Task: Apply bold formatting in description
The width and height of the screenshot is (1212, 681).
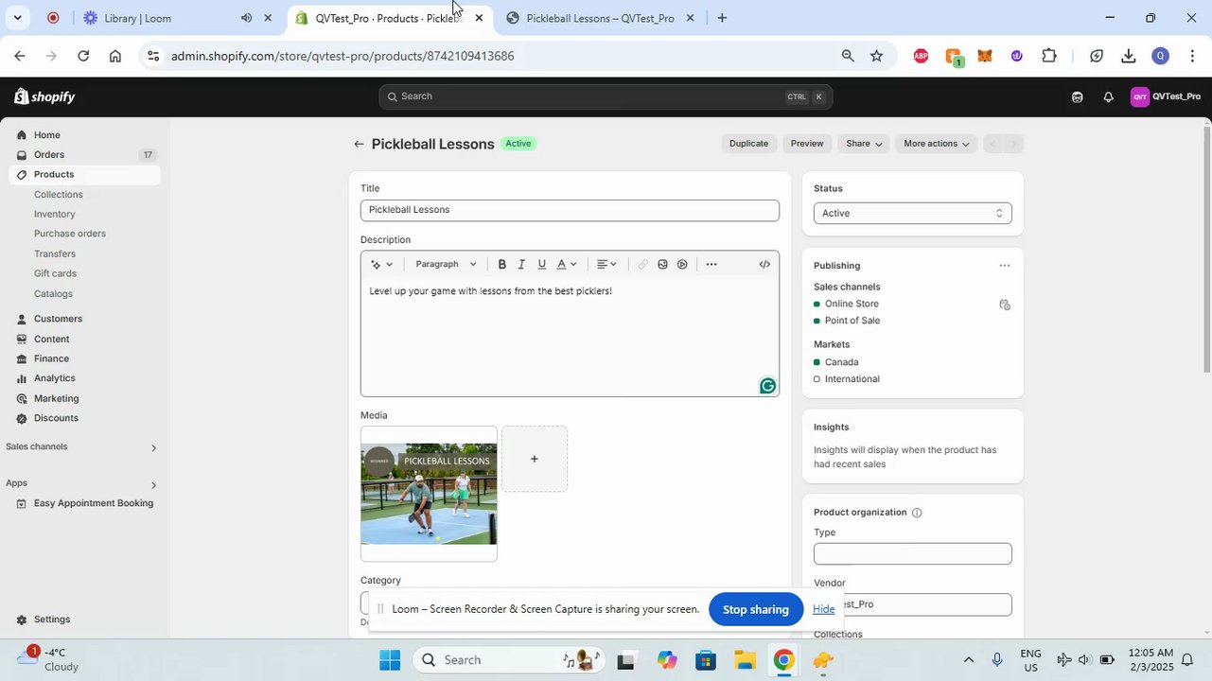Action: pyautogui.click(x=502, y=265)
